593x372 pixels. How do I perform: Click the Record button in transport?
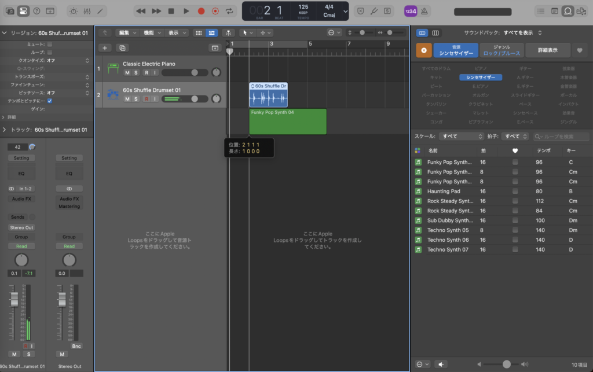point(201,11)
